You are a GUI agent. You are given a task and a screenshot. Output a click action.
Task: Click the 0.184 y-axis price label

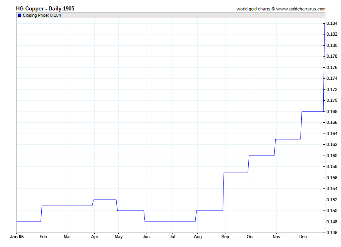331,23
